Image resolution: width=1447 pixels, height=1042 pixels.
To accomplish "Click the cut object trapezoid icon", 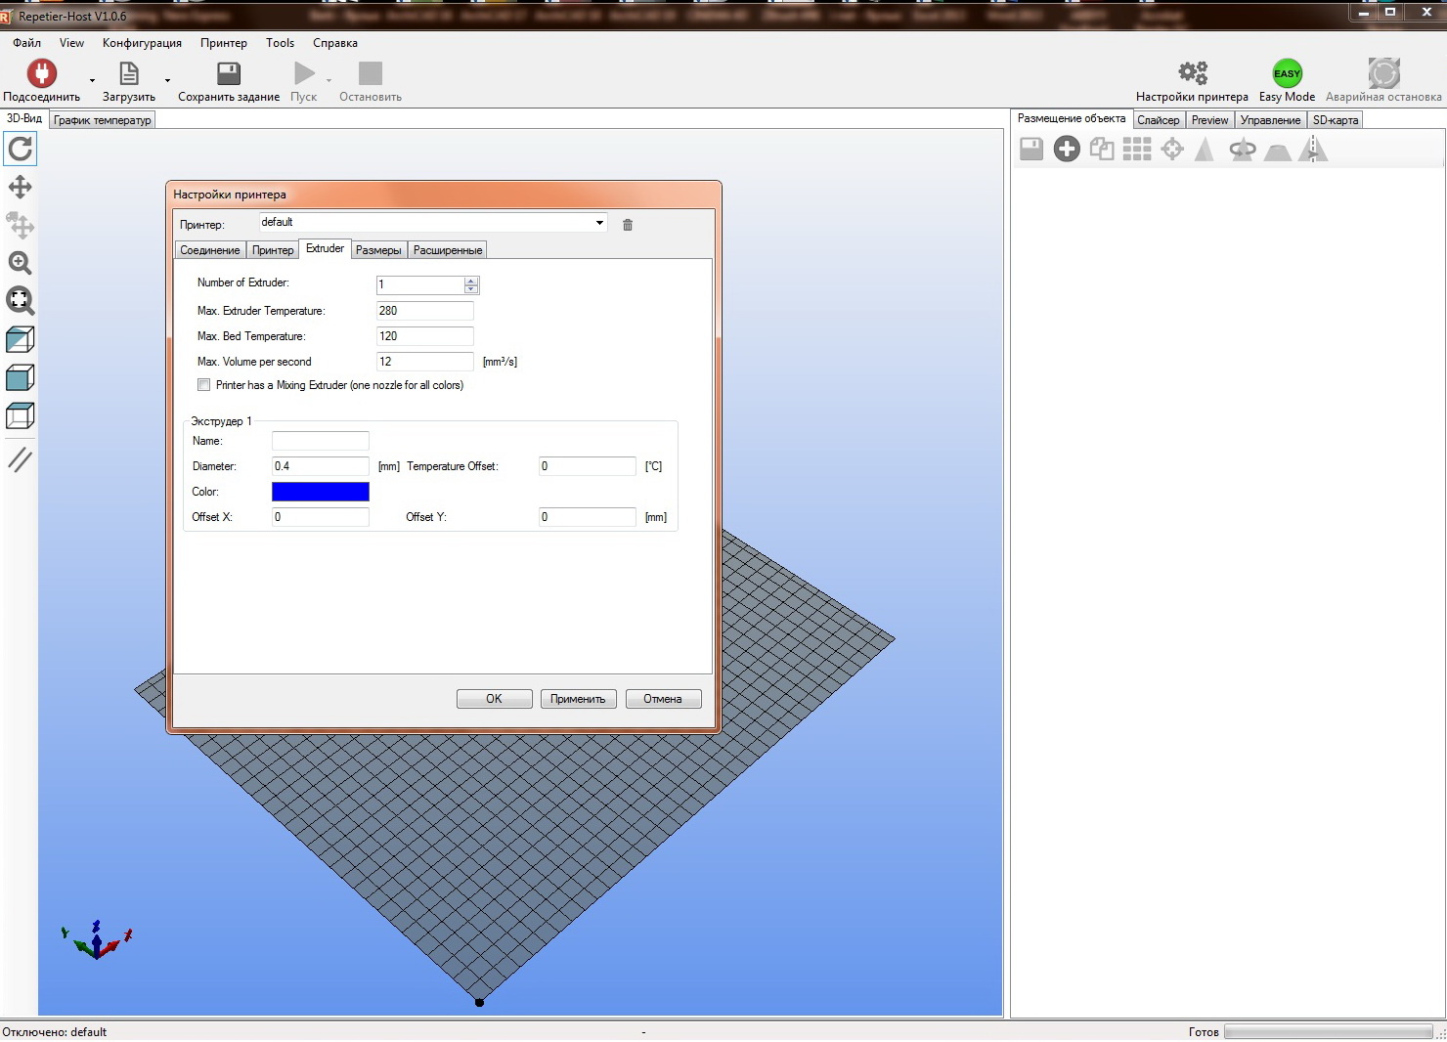I will click(1278, 151).
